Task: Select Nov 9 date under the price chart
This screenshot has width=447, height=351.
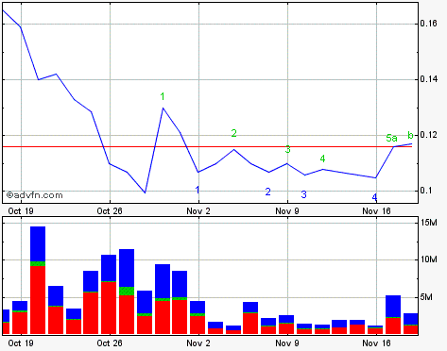Action: tap(287, 211)
